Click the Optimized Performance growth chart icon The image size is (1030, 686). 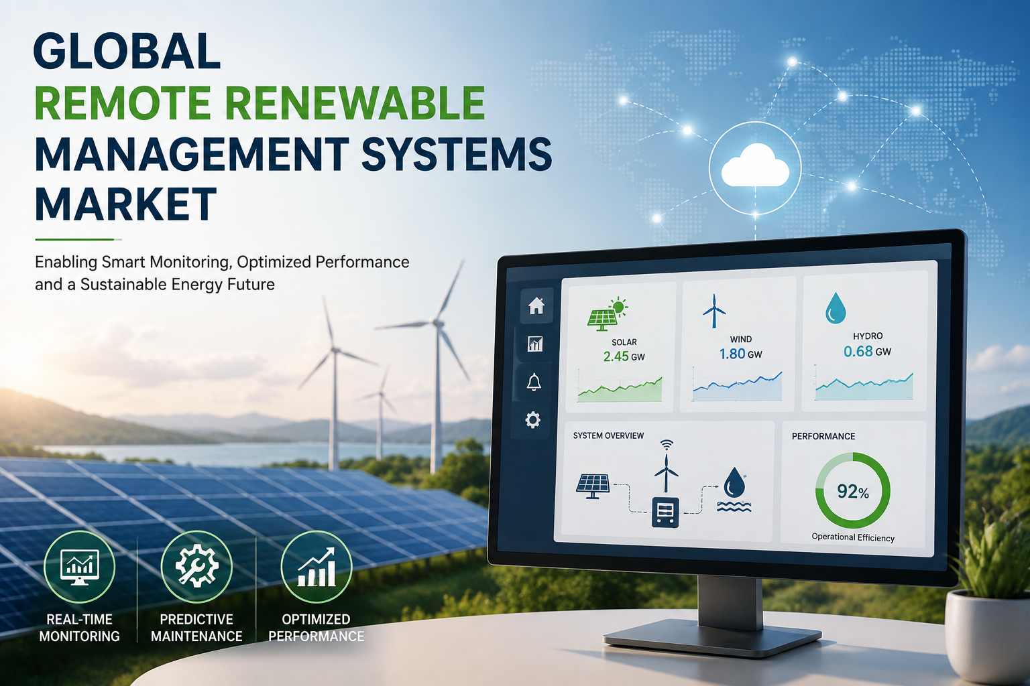pos(317,567)
